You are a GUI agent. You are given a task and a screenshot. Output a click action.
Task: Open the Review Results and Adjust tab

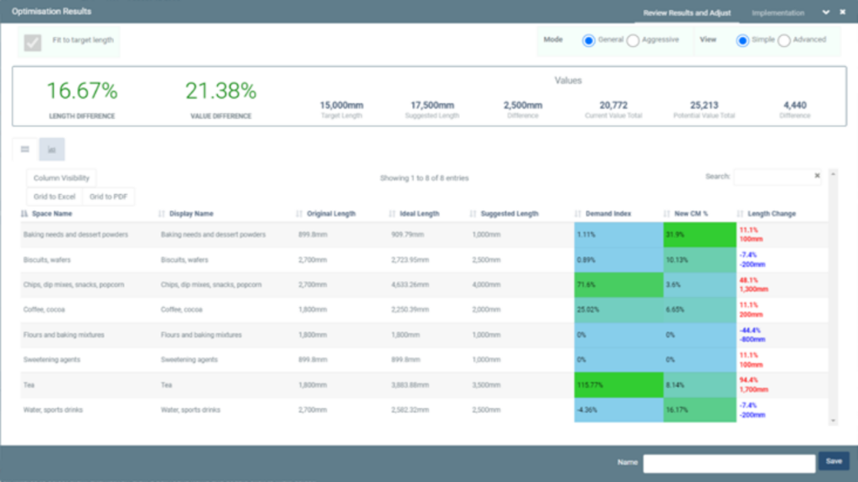686,13
